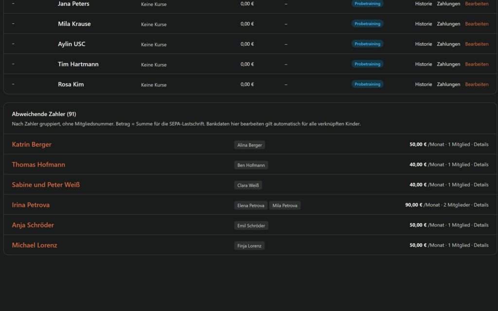Click the Alina Berger member chip
Viewport: 498px width, 311px height.
(249, 145)
